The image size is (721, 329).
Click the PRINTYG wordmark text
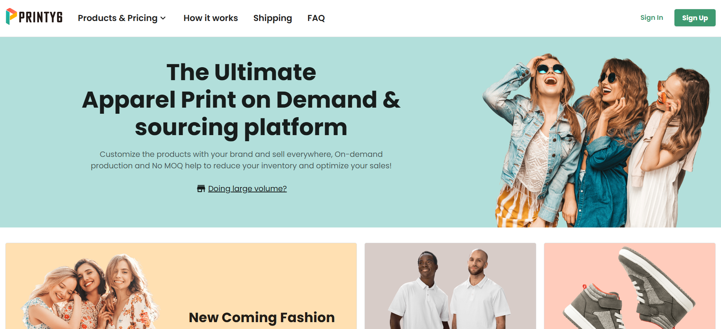[x=40, y=17]
